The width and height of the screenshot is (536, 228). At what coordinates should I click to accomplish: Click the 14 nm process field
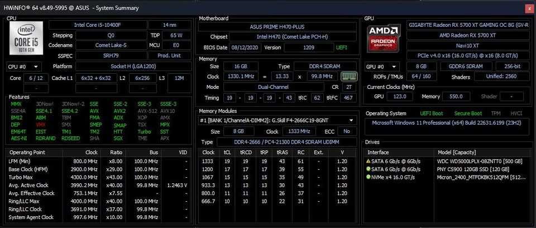point(169,25)
